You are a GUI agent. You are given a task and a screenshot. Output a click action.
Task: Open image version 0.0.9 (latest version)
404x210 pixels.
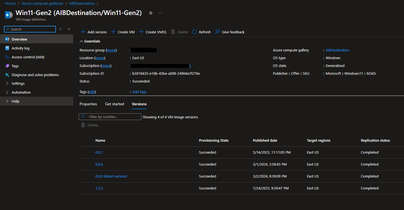click(111, 176)
